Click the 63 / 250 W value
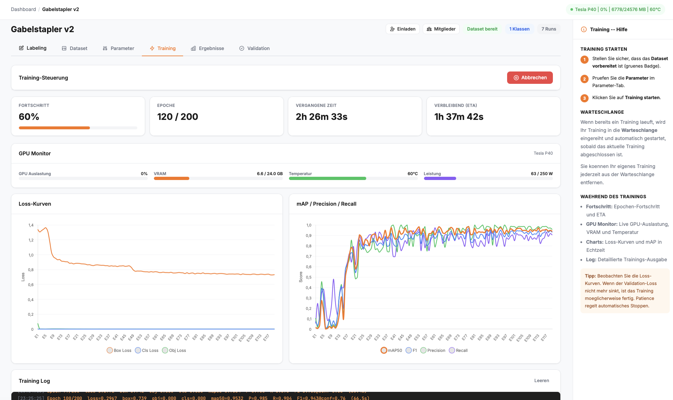The image size is (673, 400). [542, 174]
